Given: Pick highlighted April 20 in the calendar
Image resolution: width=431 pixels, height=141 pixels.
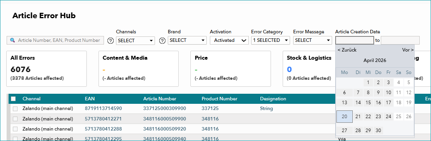Looking at the screenshot, I should tap(345, 117).
